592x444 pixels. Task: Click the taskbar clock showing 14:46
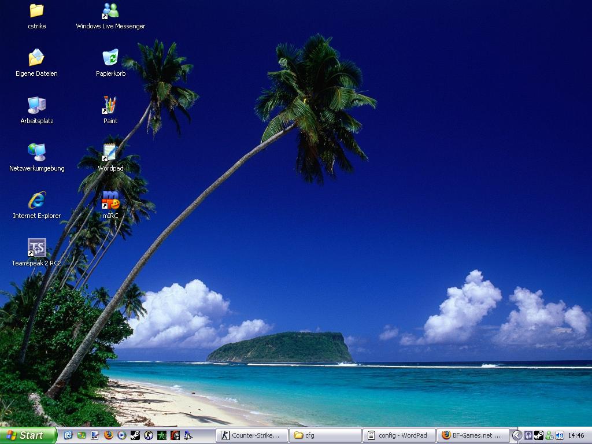[x=576, y=435]
